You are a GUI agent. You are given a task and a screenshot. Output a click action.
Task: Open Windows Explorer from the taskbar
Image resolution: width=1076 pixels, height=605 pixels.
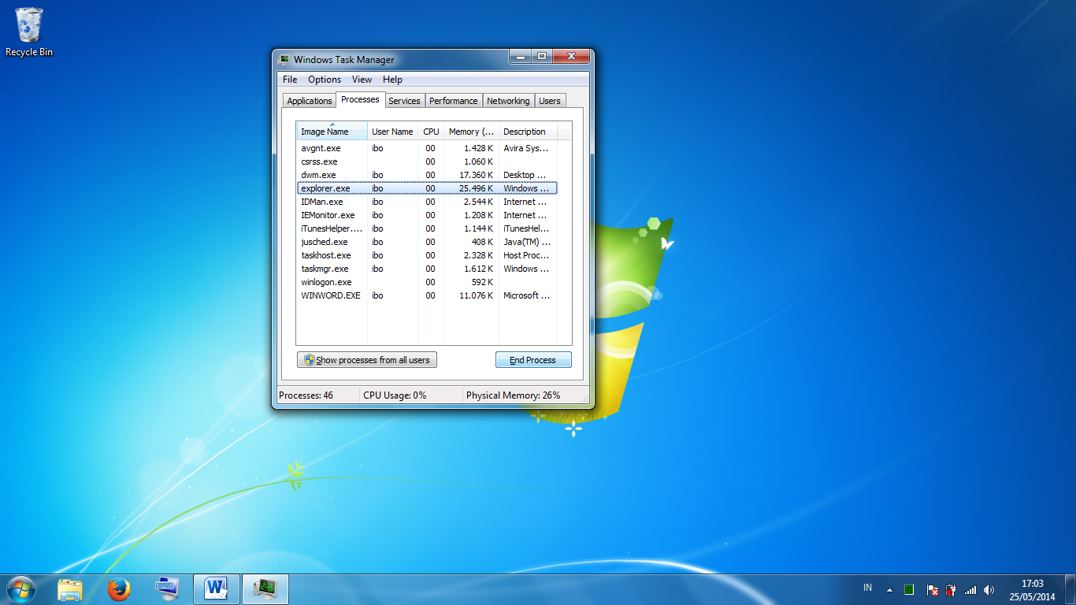[x=70, y=588]
